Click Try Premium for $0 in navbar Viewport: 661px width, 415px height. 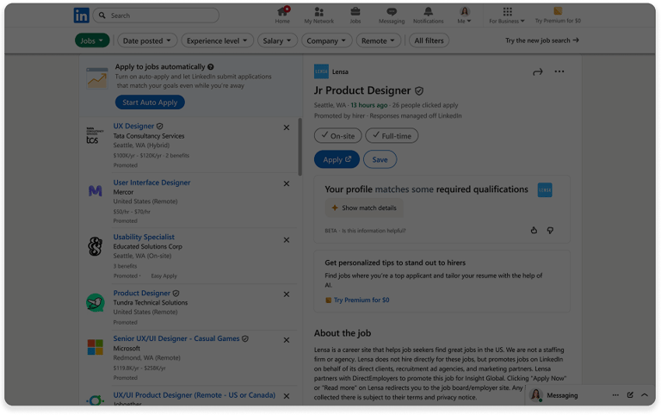[x=558, y=15]
